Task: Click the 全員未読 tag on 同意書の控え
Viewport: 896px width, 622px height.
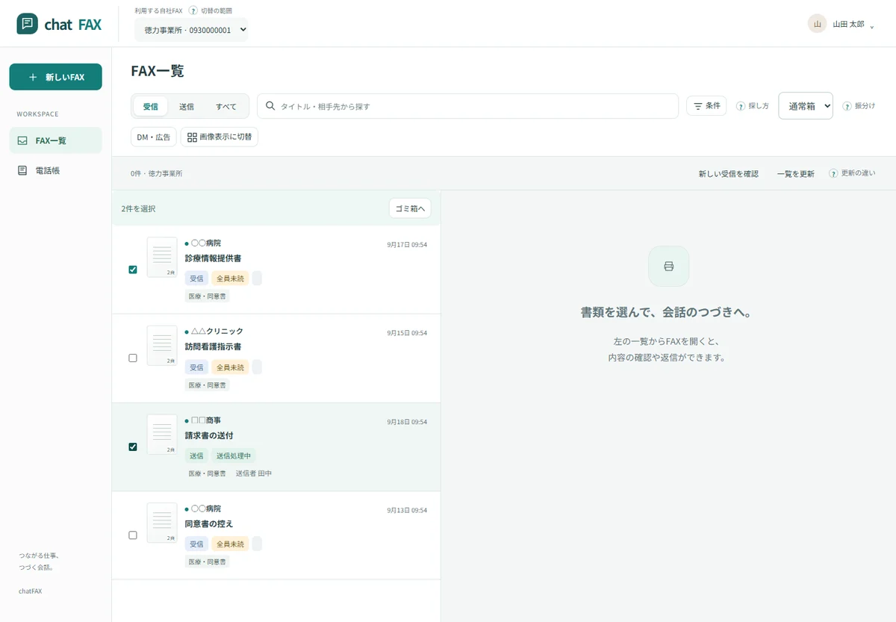Action: pos(230,544)
